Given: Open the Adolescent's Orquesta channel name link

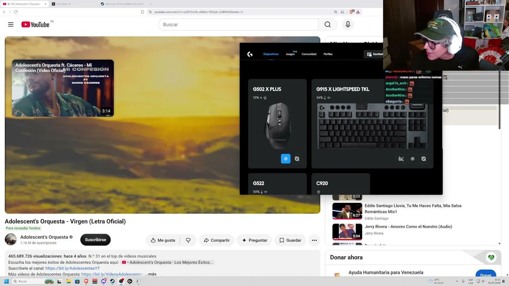Looking at the screenshot, I should [44, 237].
